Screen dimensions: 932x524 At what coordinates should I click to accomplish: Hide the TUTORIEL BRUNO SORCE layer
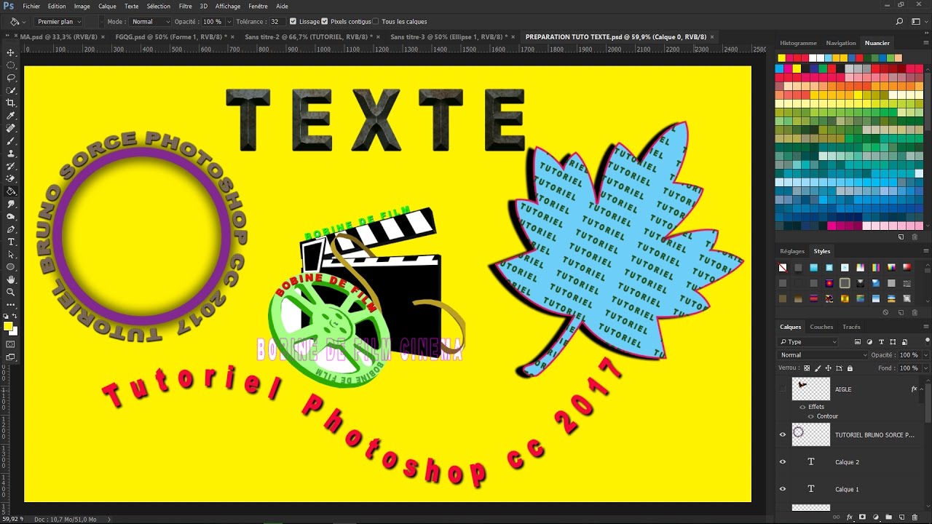click(x=783, y=434)
